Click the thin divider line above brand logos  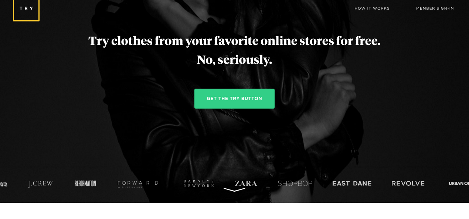(x=235, y=167)
